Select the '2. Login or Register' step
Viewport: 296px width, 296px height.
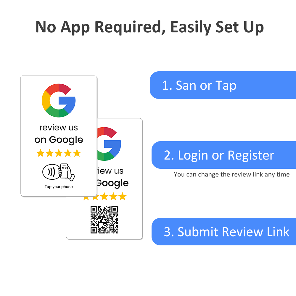[x=224, y=155]
